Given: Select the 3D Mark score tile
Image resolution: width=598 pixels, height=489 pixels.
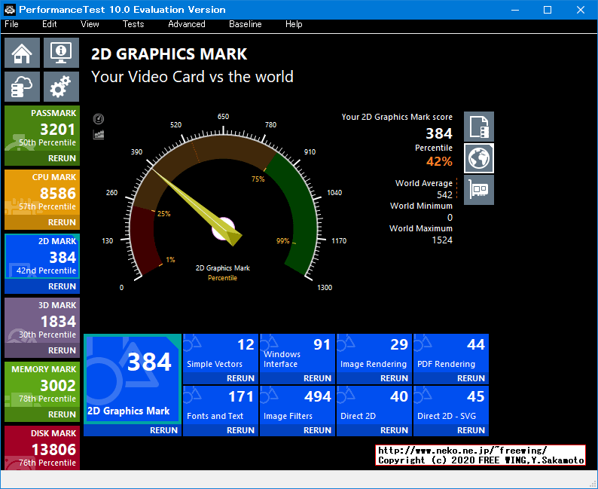Looking at the screenshot, I should pyautogui.click(x=41, y=321).
